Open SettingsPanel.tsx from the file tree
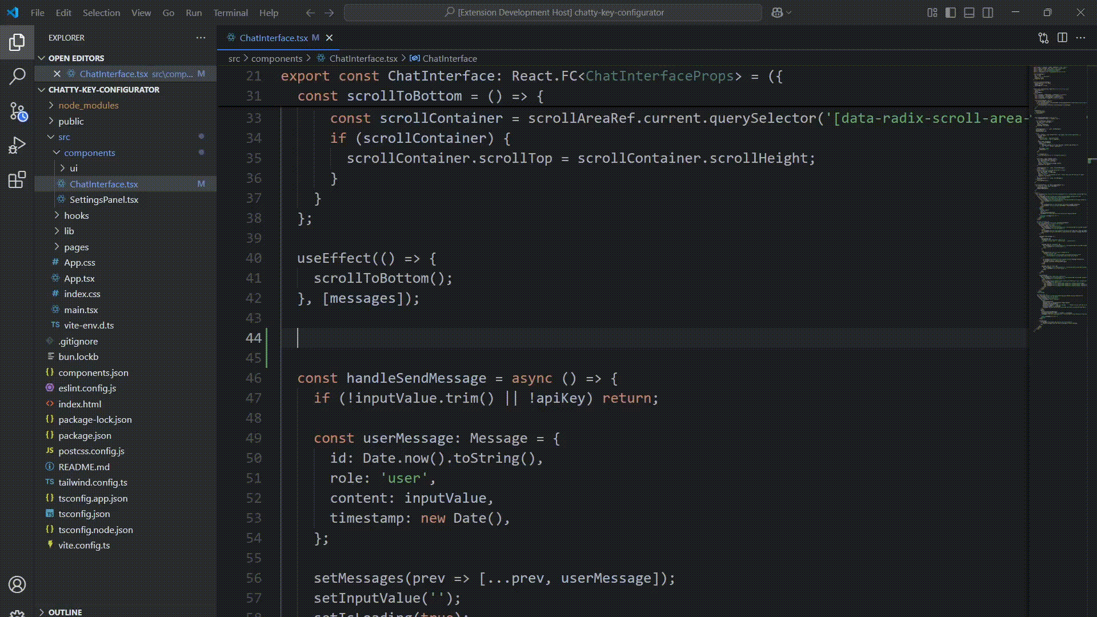The width and height of the screenshot is (1097, 617). pos(103,199)
